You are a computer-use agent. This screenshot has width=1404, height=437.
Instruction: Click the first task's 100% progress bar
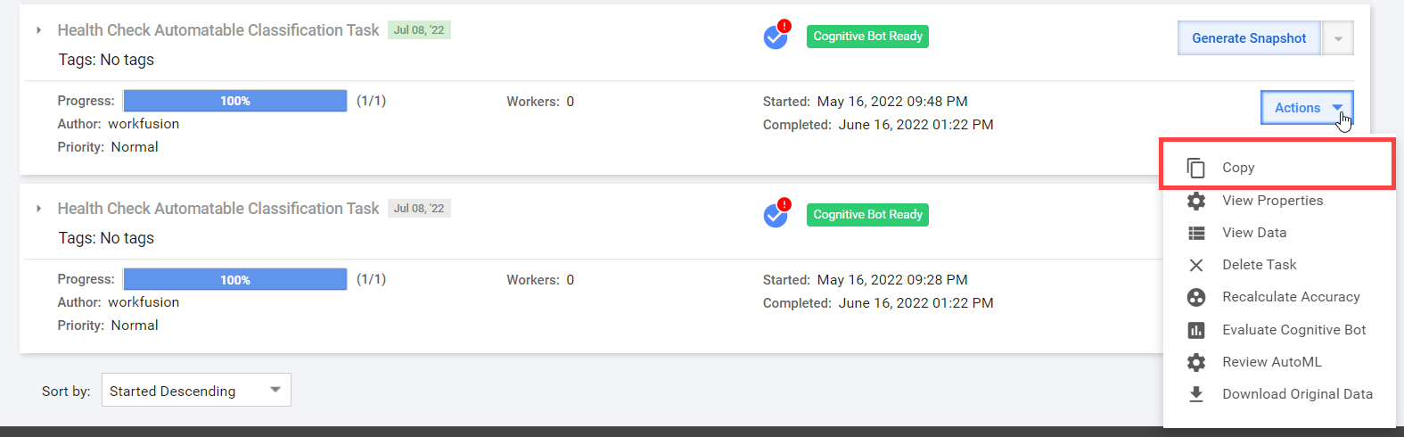[x=235, y=101]
